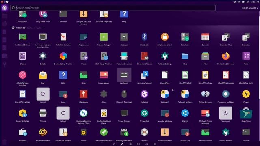260x146 pixels.
Task: Click the Search applications field
Action: [113, 8]
